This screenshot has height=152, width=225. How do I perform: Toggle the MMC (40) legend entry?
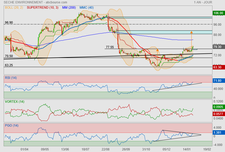[86, 8]
